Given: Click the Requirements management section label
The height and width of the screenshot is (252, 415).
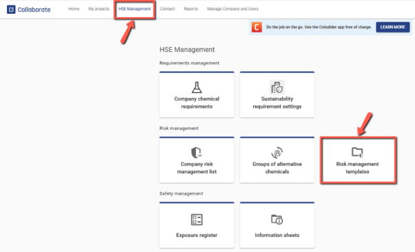Looking at the screenshot, I should pyautogui.click(x=190, y=63).
